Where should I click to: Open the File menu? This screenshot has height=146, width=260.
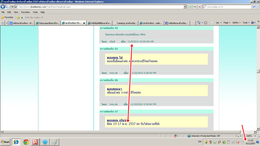tap(3, 12)
